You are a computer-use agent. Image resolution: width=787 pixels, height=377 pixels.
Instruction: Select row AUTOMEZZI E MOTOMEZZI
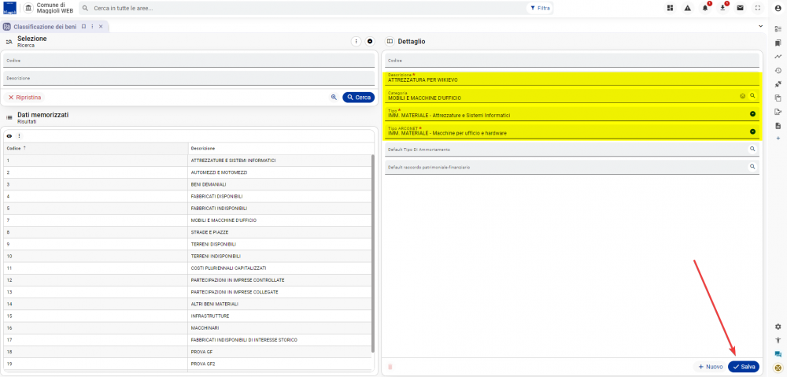tap(188, 172)
